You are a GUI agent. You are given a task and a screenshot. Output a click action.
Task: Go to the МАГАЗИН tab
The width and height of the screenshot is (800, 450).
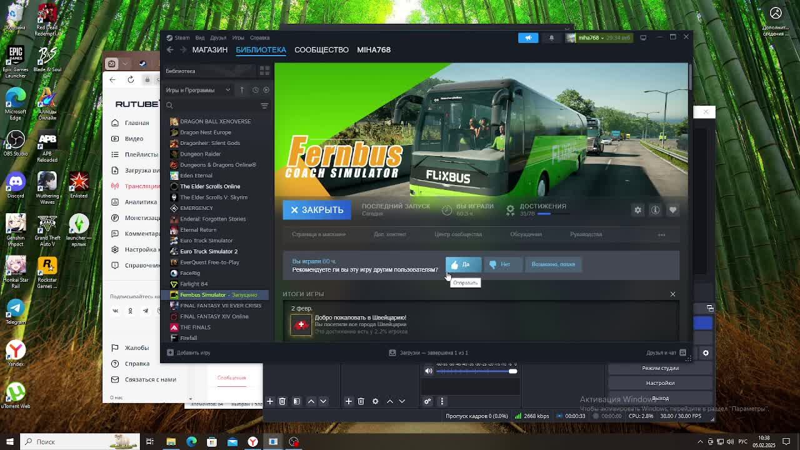point(209,49)
